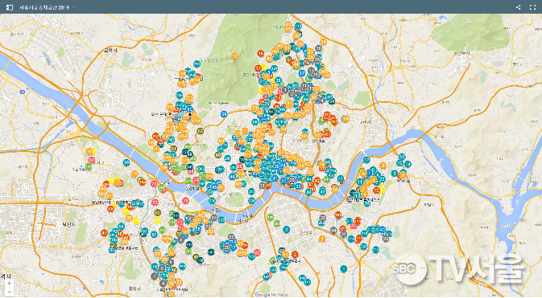Select the orange marker 3 in the eastern river-bend cluster
Viewport: 542px width, 298px height.
tap(383, 165)
